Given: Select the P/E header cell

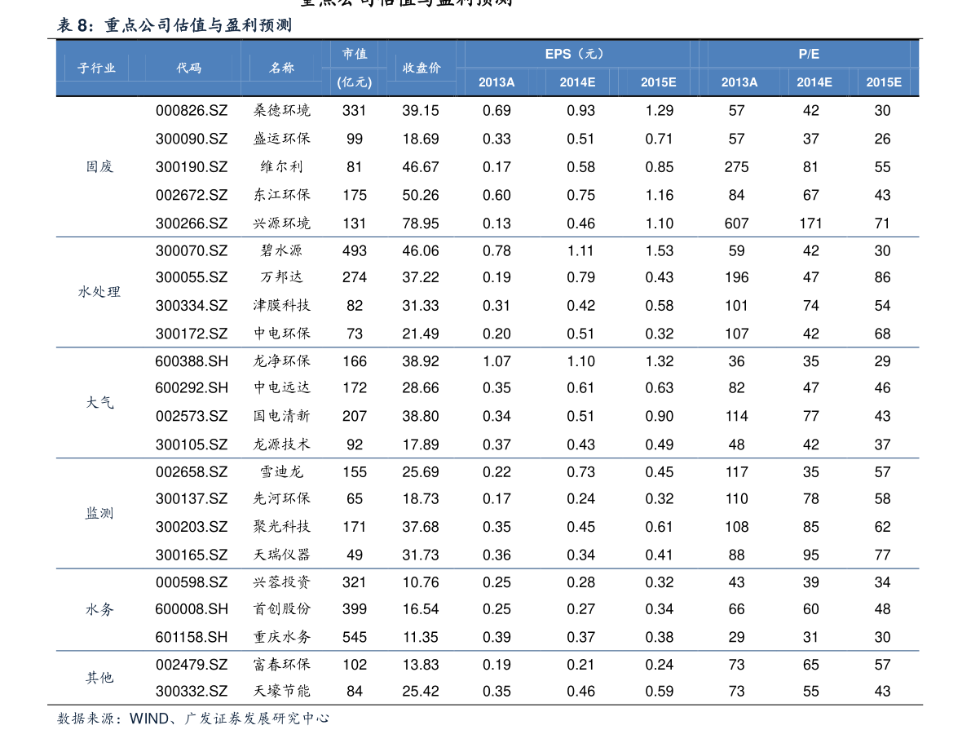Looking at the screenshot, I should 808,54.
